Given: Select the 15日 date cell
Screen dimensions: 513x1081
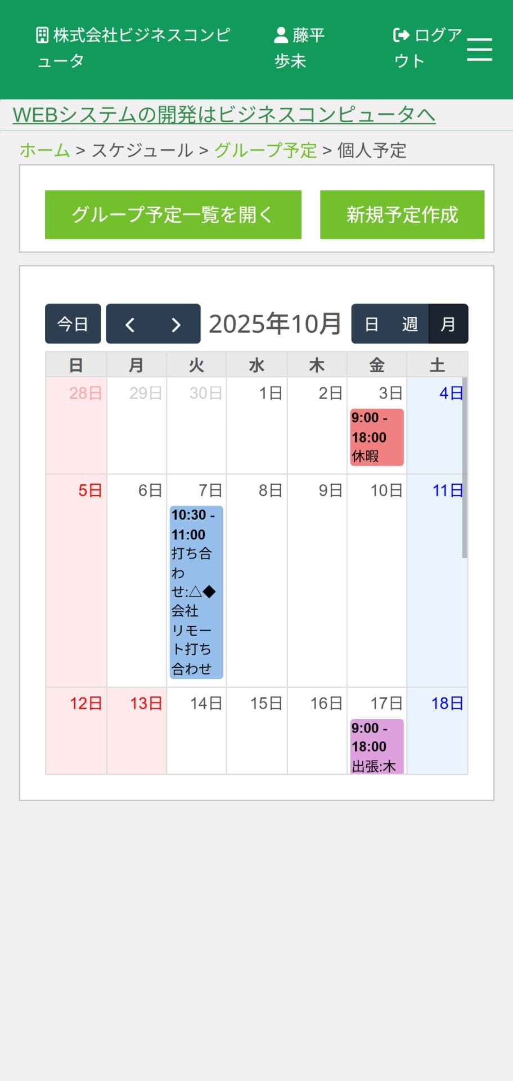Looking at the screenshot, I should (256, 731).
